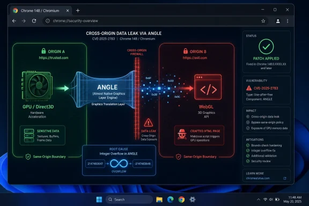Click Origin B Same-Origin Boundary shield
Viewport: 309px width, 206px height.
179,157
